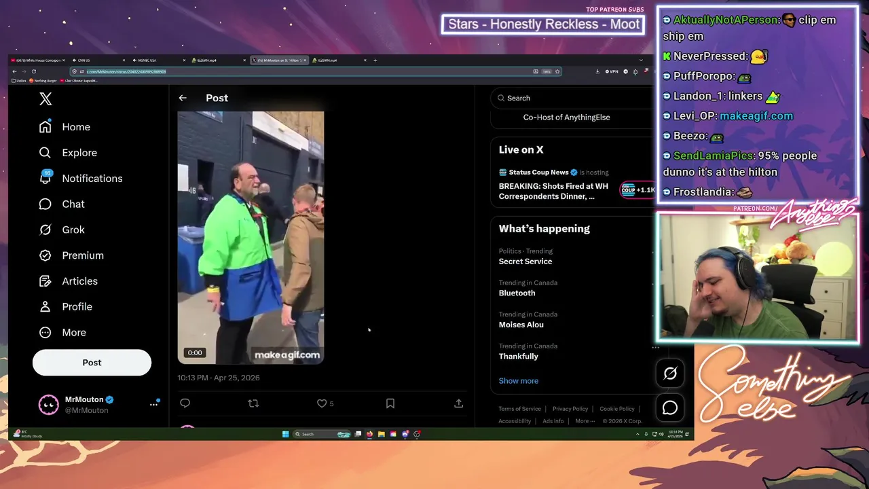This screenshot has height=489, width=869.
Task: Open Premium in the sidebar
Action: coord(71,255)
